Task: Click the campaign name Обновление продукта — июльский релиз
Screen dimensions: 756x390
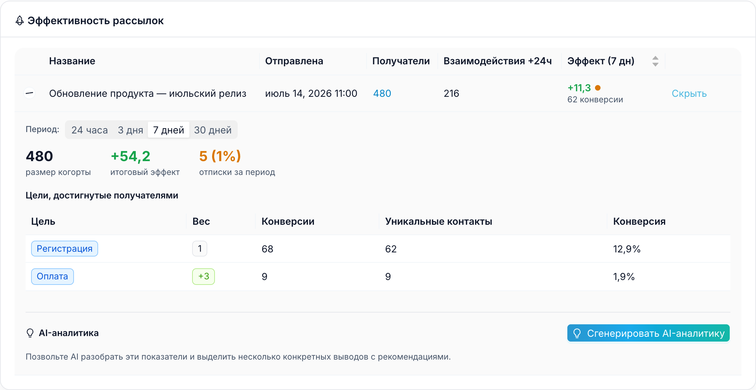Action: tap(148, 93)
